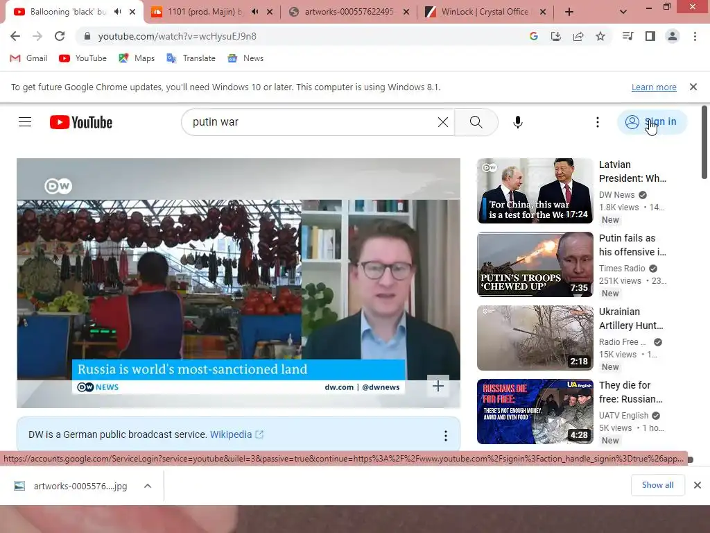Open the DW News channel name
The image size is (710, 533).
pyautogui.click(x=616, y=195)
